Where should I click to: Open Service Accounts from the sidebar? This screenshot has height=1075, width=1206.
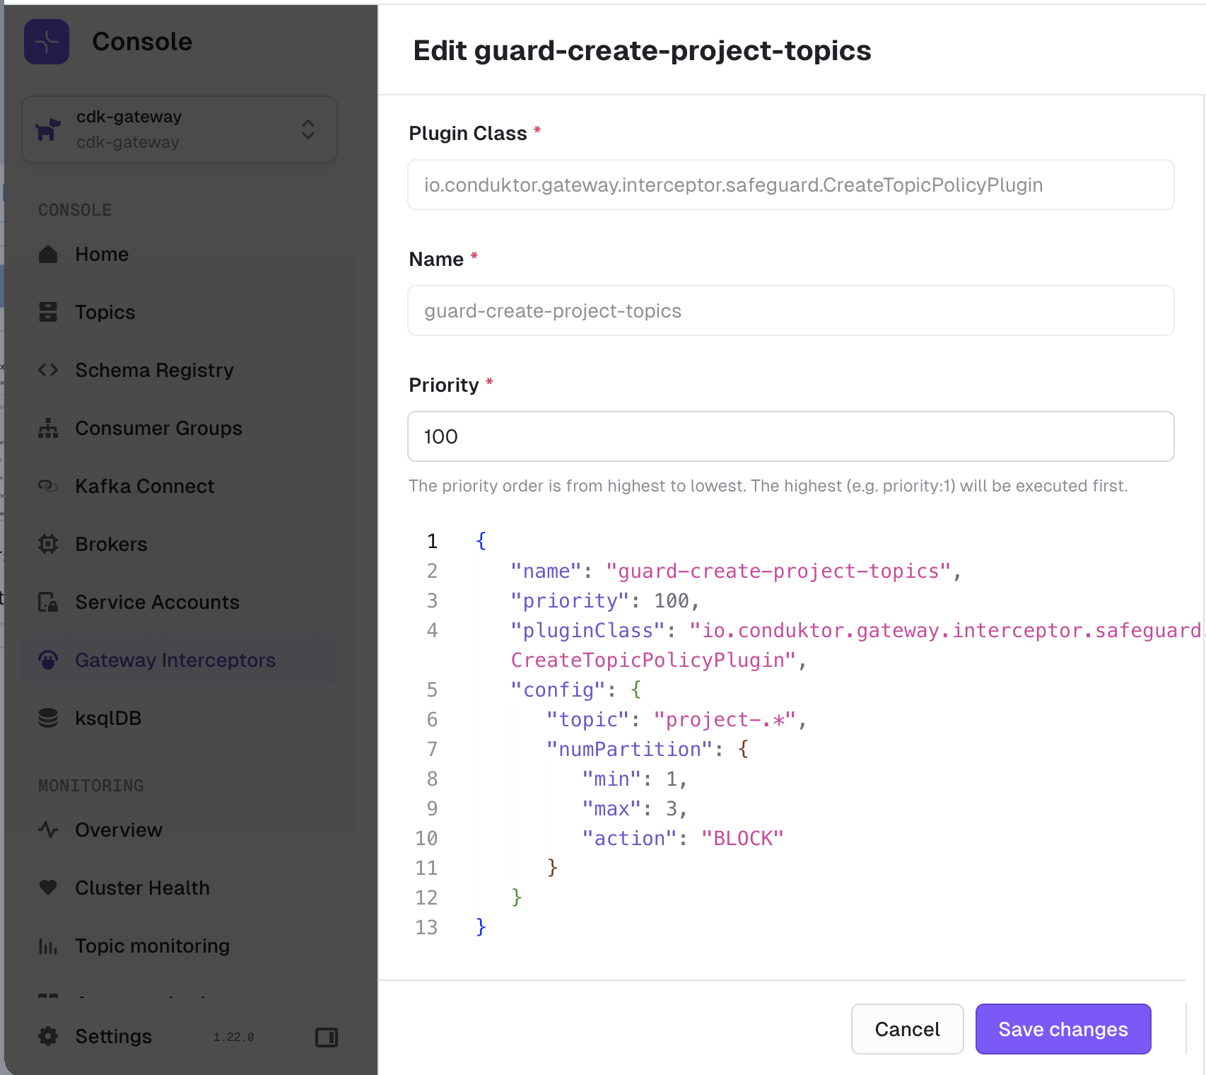coord(47,602)
